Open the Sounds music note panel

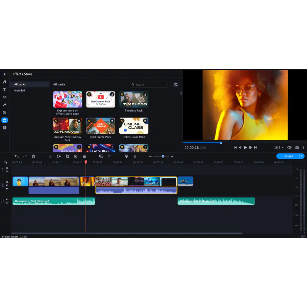point(4,82)
